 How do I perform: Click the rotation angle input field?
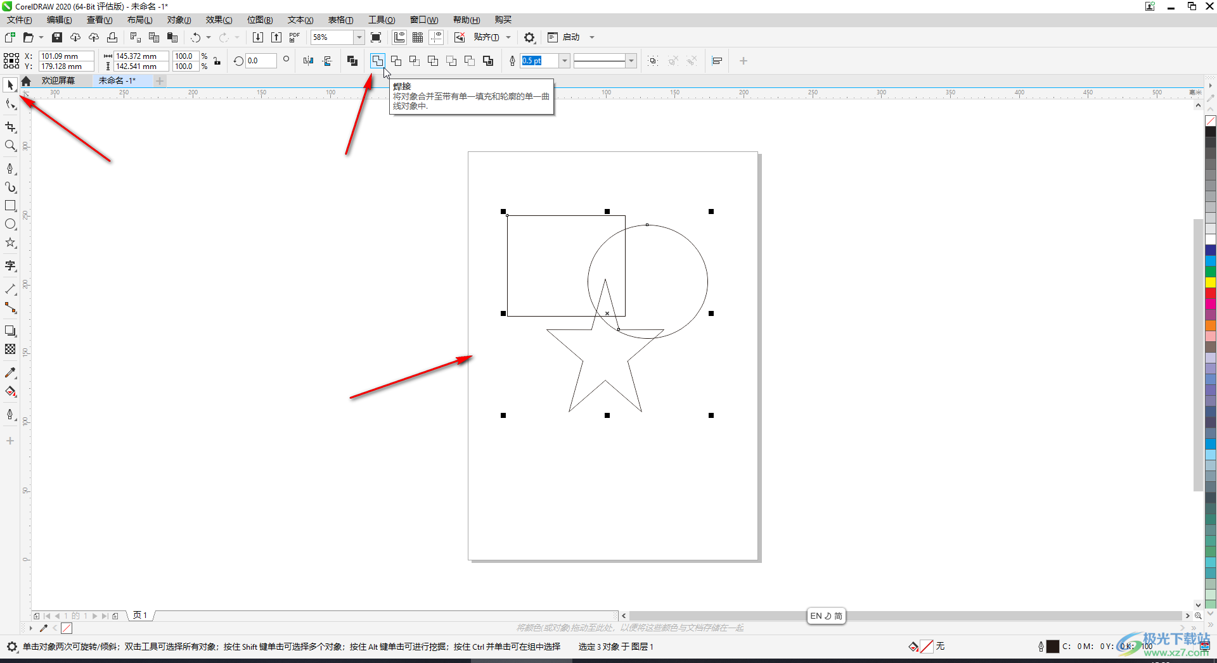click(x=261, y=61)
